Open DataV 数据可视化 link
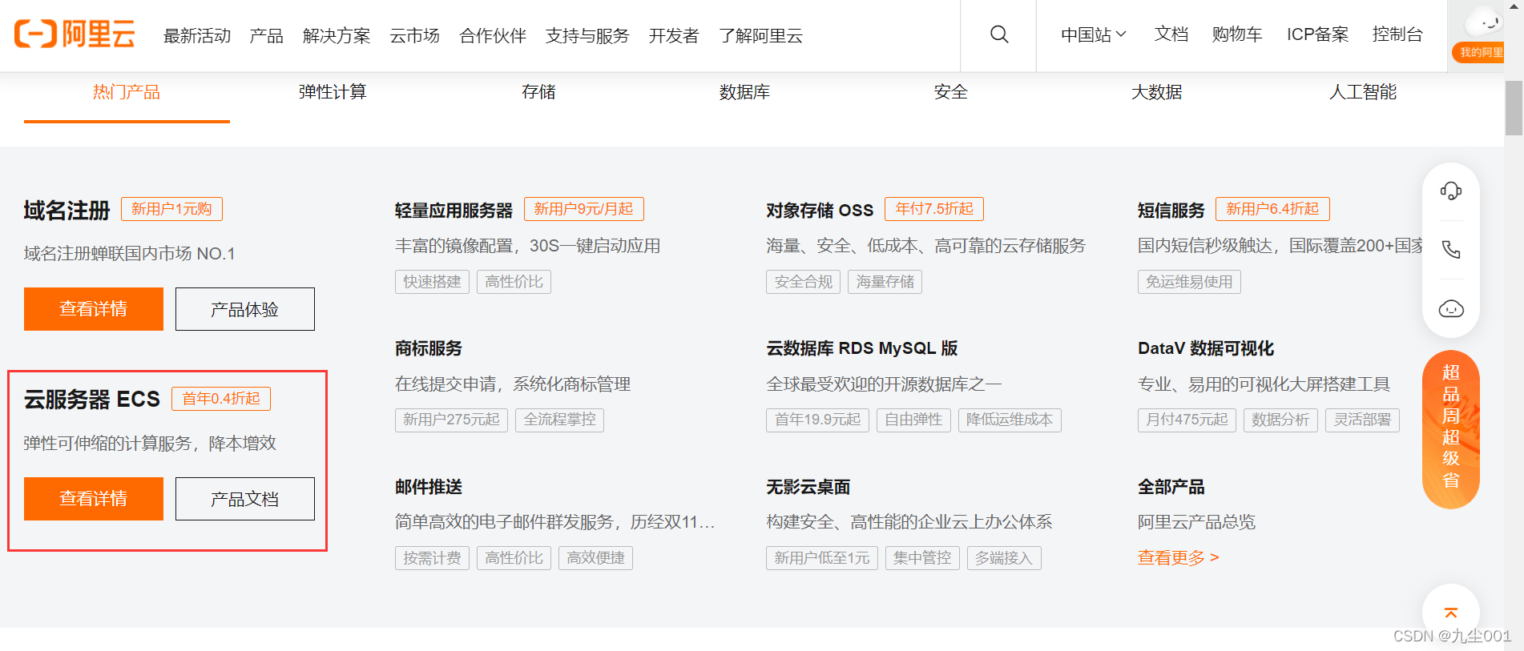The width and height of the screenshot is (1524, 651). pyautogui.click(x=1206, y=348)
